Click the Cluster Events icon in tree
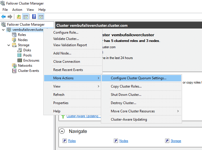202x150 pixels. (14, 71)
